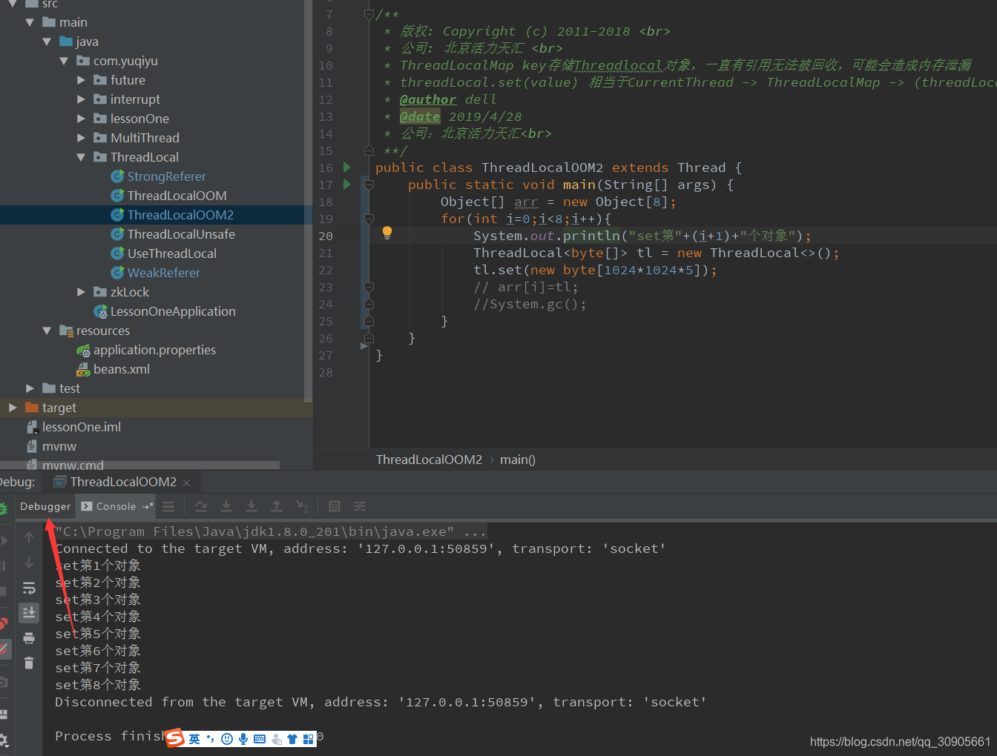Click run gutter arrow beside main method

(346, 185)
